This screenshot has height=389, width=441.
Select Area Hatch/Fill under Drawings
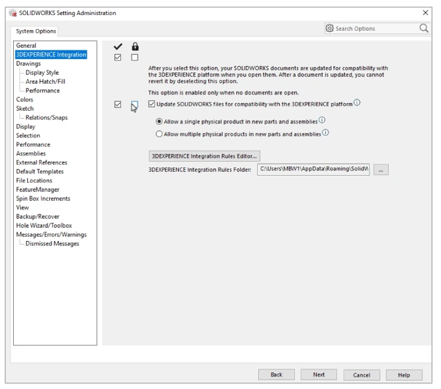pos(45,81)
